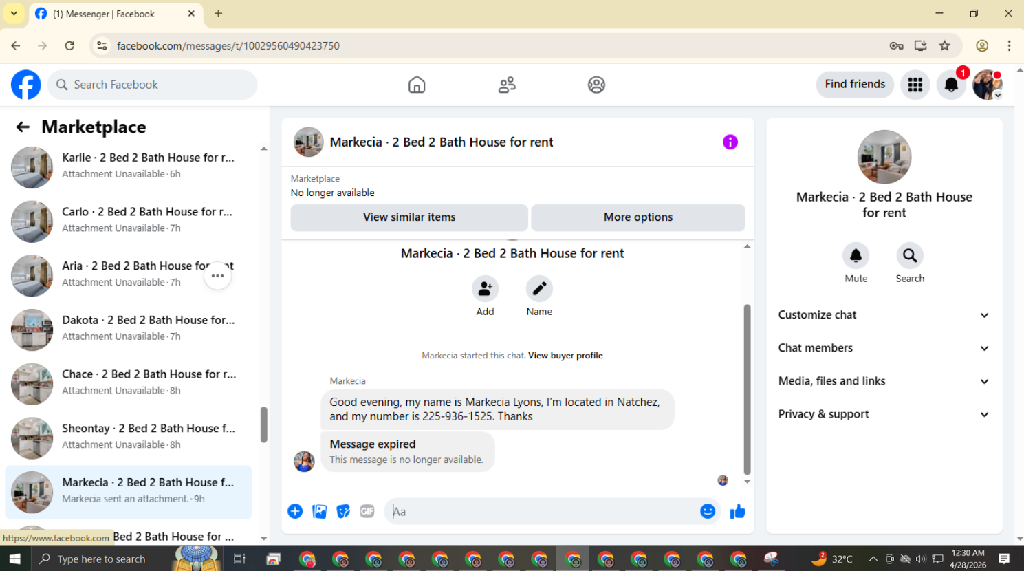The height and width of the screenshot is (571, 1024).
Task: Open the notifications bell
Action: [951, 85]
